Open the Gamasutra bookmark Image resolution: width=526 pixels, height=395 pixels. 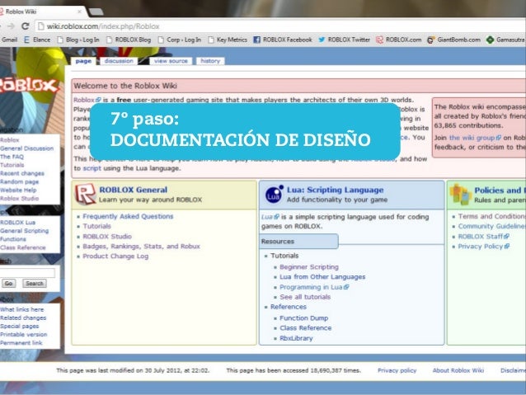click(505, 40)
